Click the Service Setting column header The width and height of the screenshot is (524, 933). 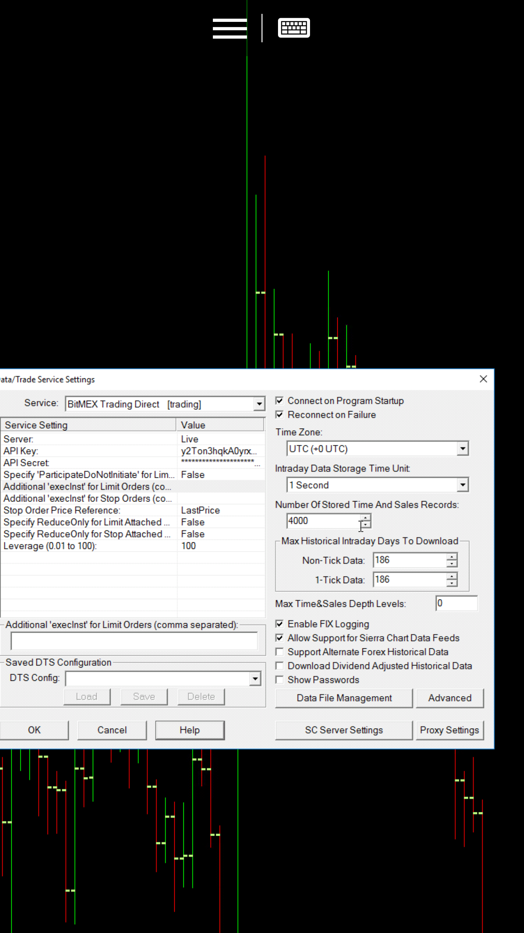pyautogui.click(x=88, y=425)
